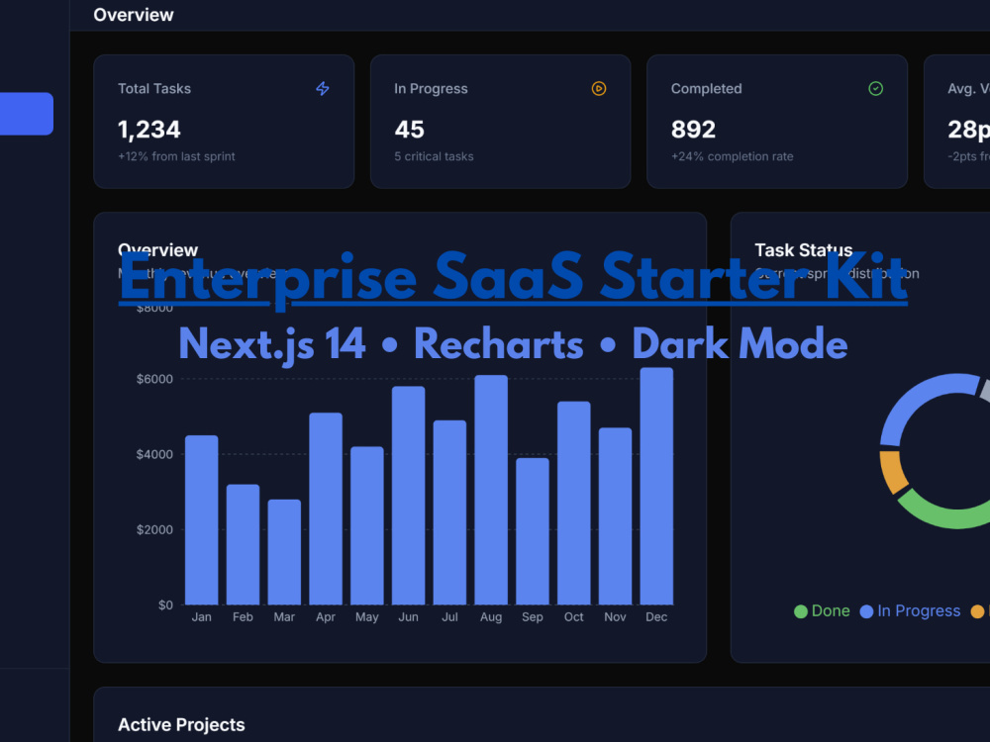The width and height of the screenshot is (990, 742).
Task: Click the Dec bar in chart
Action: [656, 486]
